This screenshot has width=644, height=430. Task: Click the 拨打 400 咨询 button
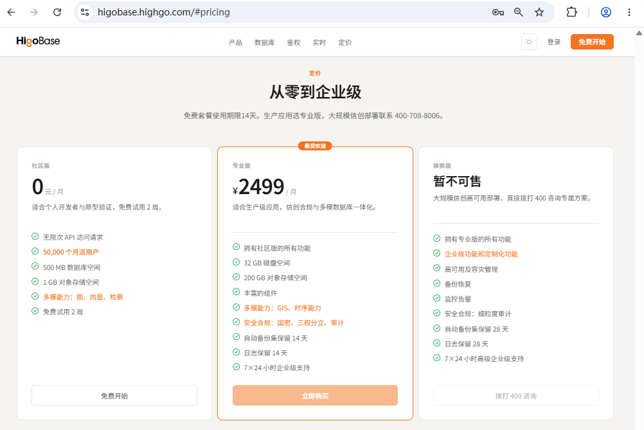516,395
